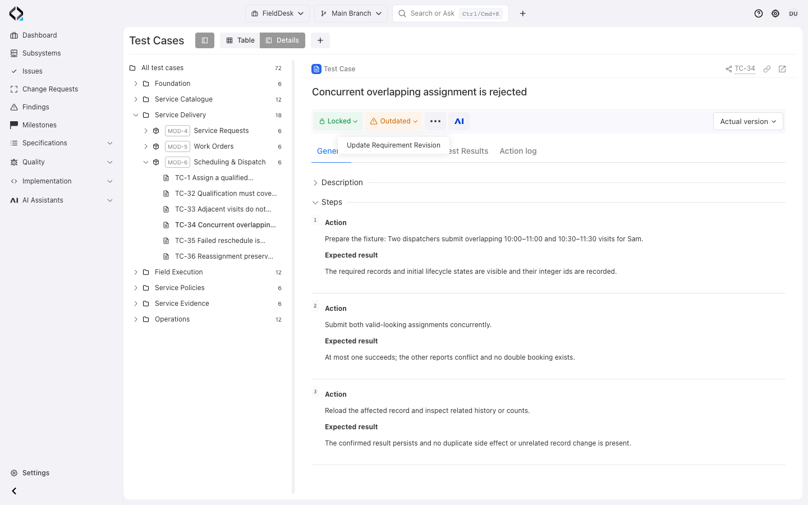Open the Main Branch dropdown

[351, 13]
